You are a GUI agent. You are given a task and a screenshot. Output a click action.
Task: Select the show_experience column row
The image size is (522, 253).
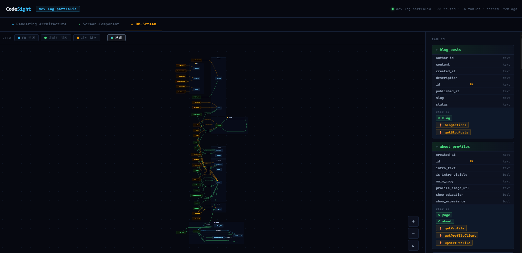(x=473, y=201)
